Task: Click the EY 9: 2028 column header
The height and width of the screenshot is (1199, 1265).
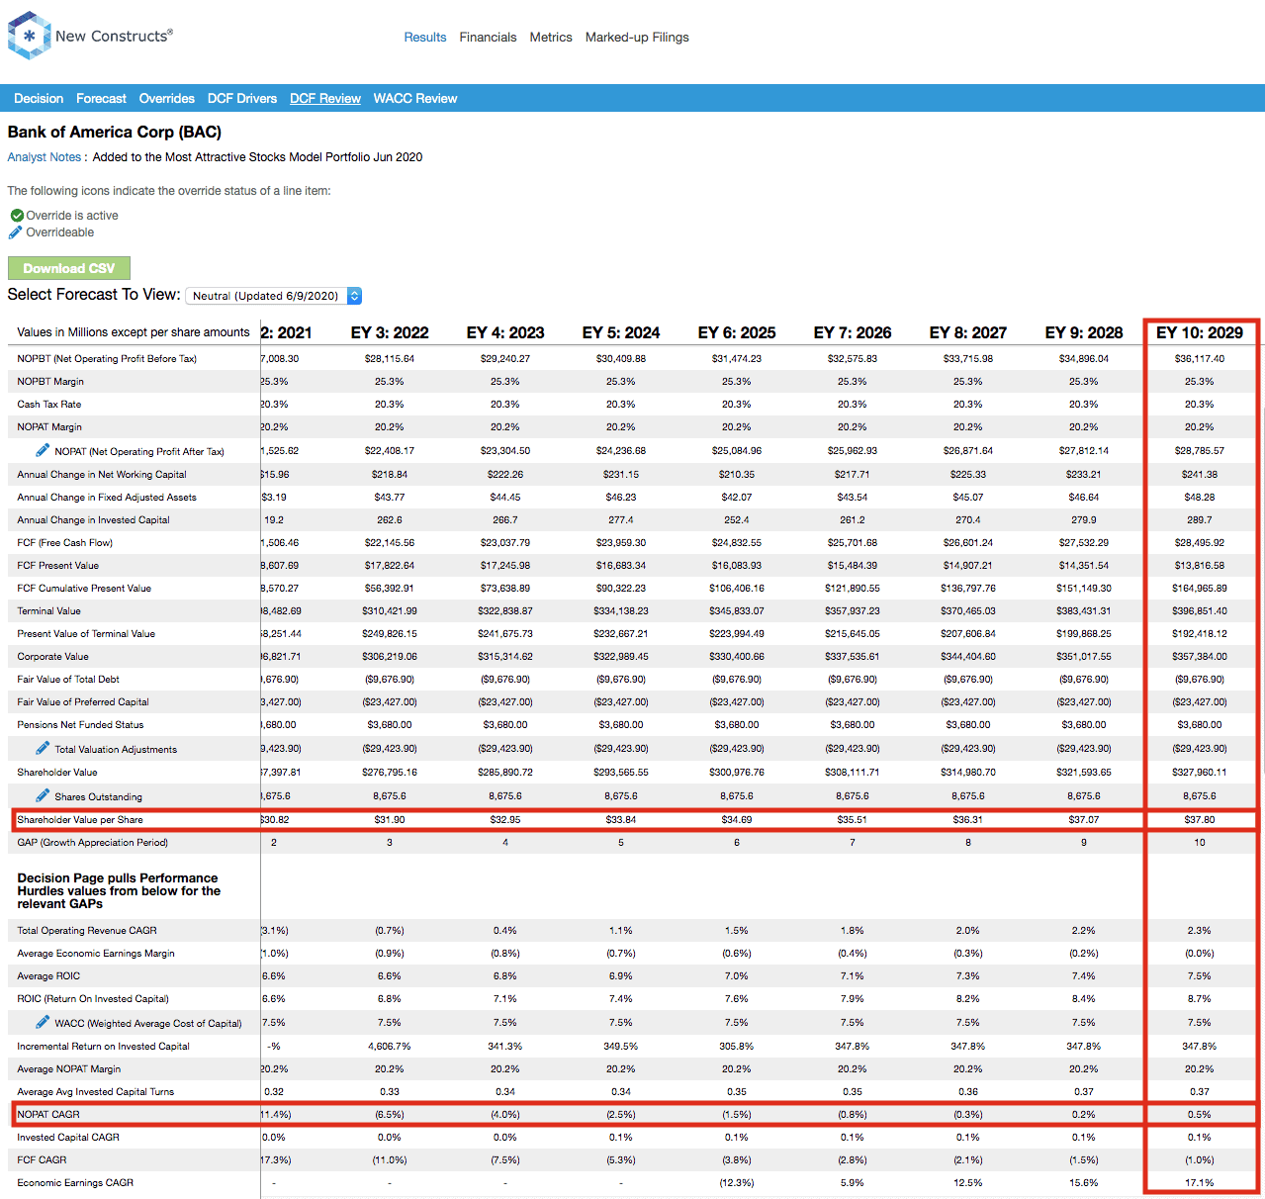Action: [x=1084, y=332]
